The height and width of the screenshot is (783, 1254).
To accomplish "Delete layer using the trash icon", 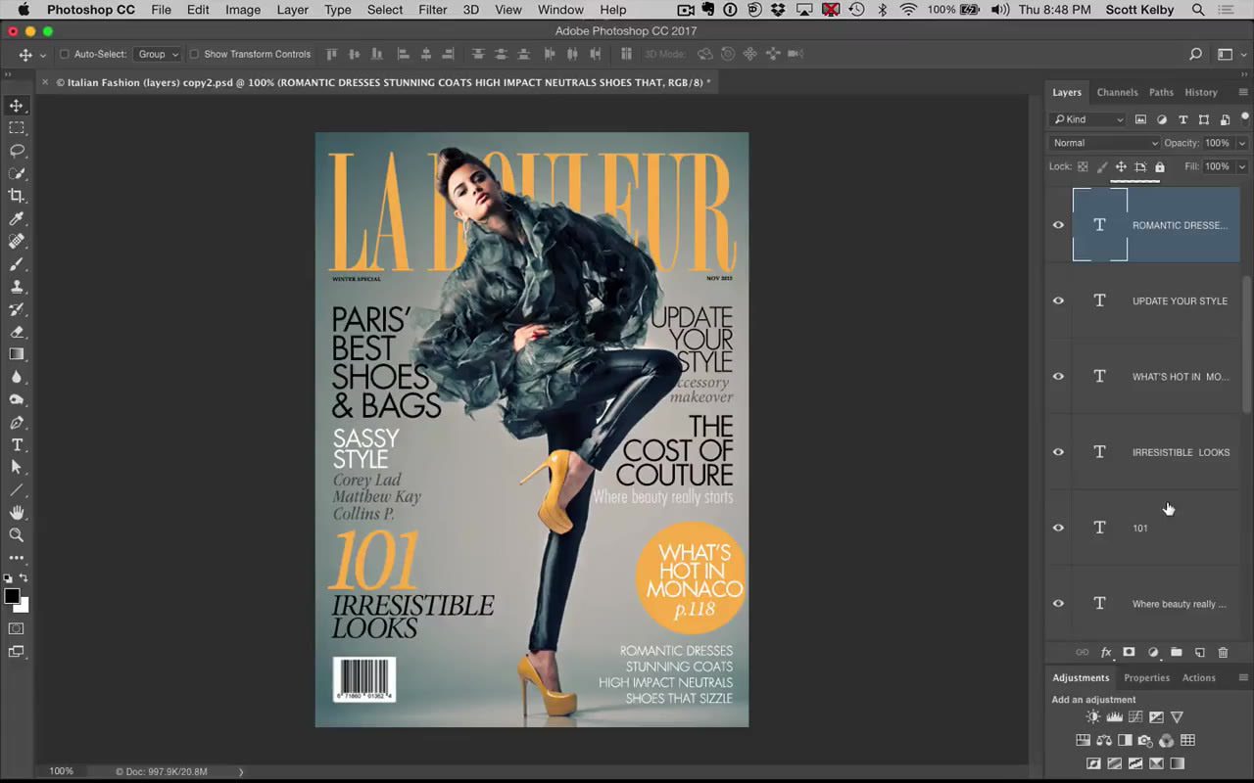I will pos(1223,652).
